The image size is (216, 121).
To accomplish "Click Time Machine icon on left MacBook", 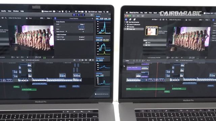I will [66, 12].
